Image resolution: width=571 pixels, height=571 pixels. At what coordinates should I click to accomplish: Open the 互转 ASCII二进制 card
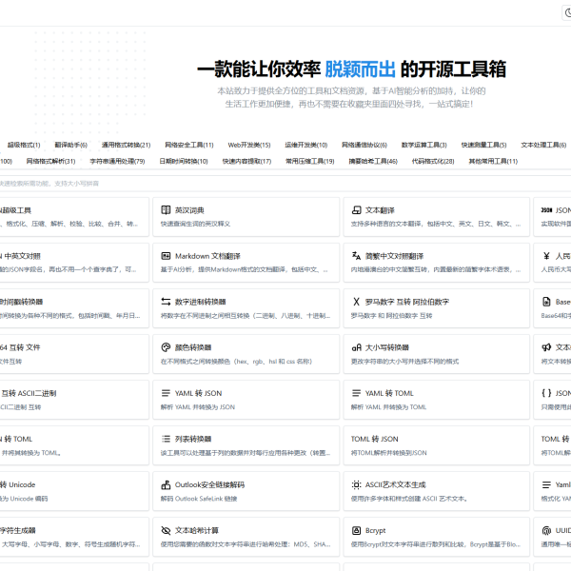[74, 400]
